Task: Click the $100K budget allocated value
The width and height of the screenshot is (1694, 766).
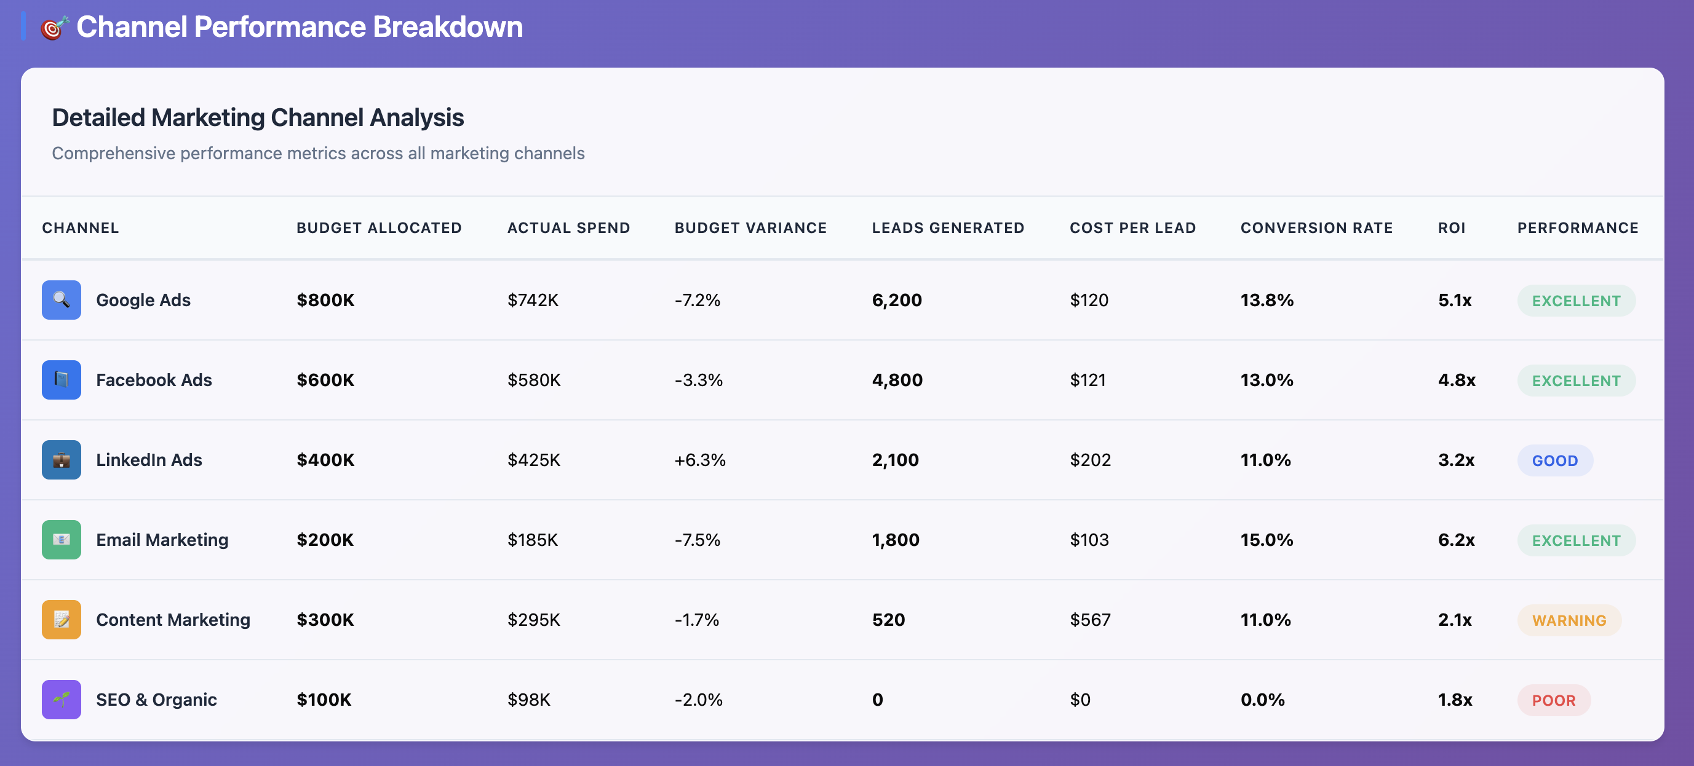Action: point(324,700)
